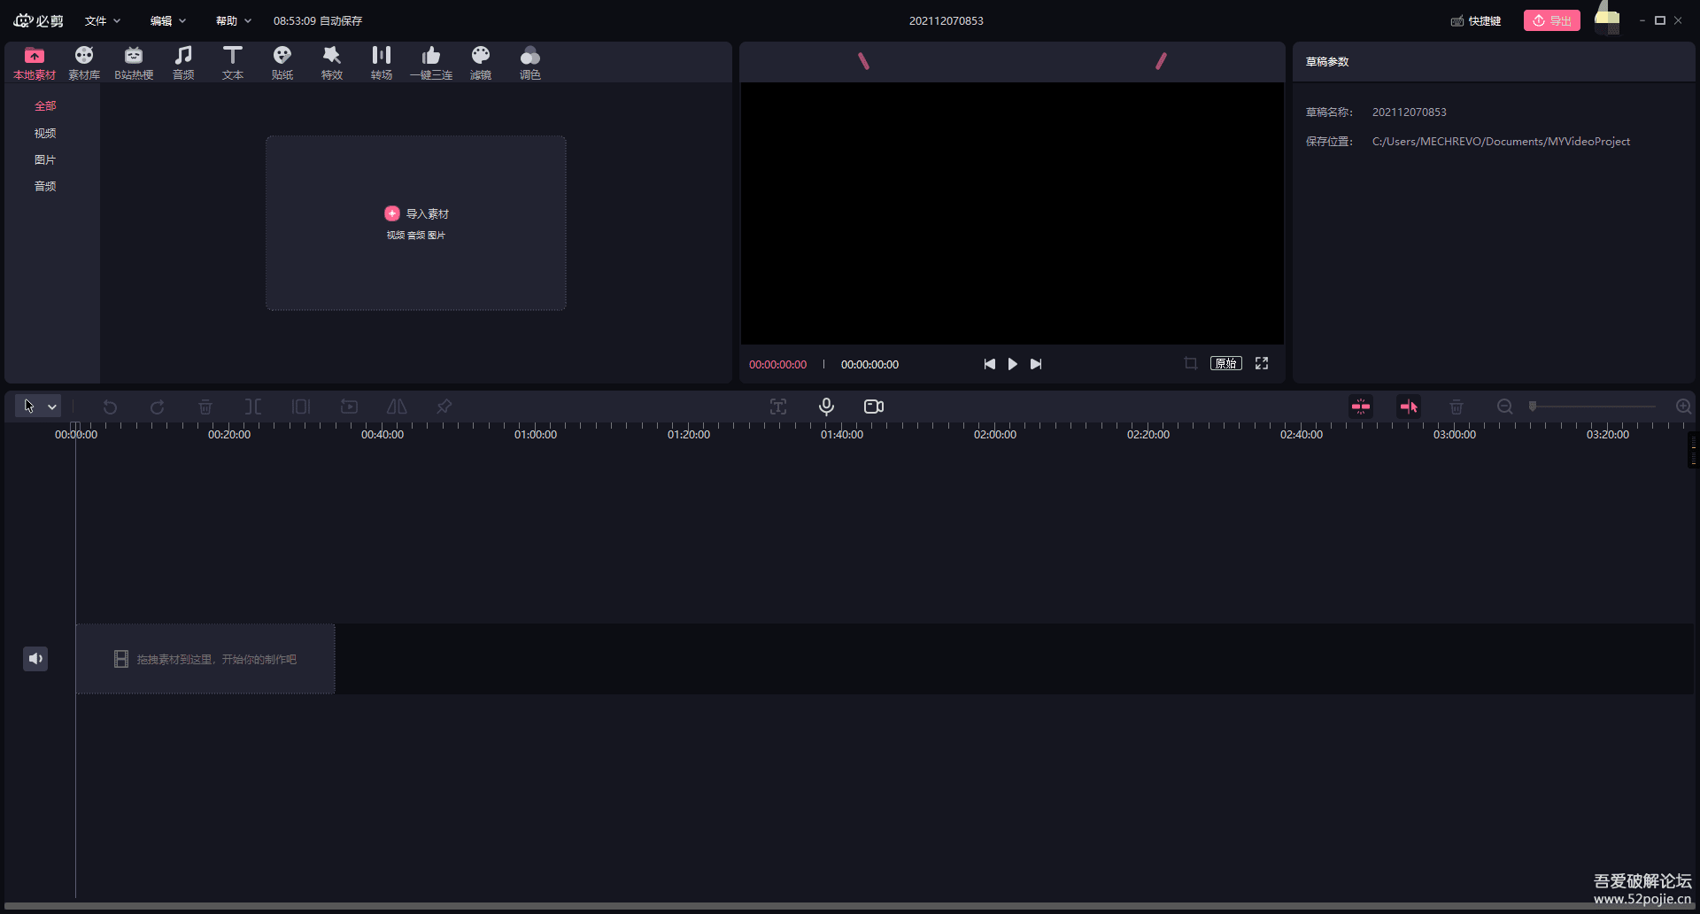Image resolution: width=1700 pixels, height=914 pixels.
Task: Open the 编辑 edit menu dropdown
Action: (167, 20)
